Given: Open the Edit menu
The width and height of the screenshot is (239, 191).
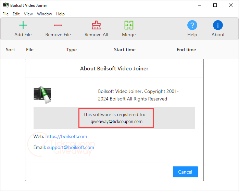Looking at the screenshot, I should (x=16, y=14).
